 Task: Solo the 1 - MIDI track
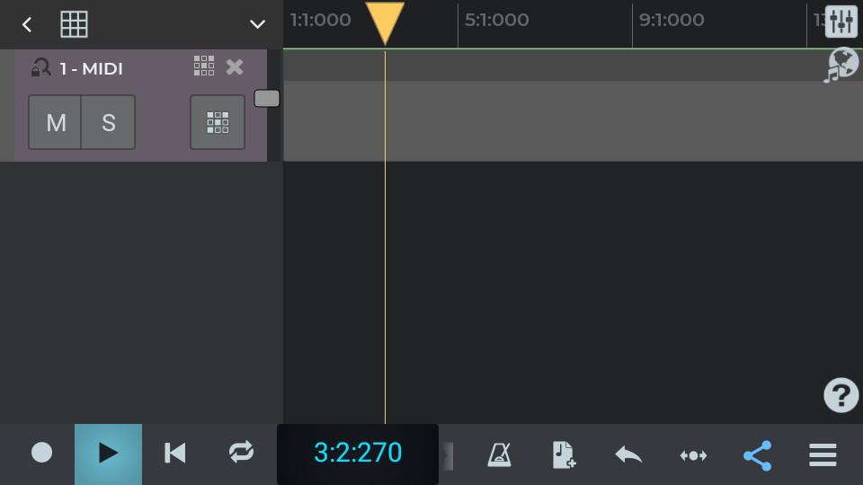[x=109, y=122]
